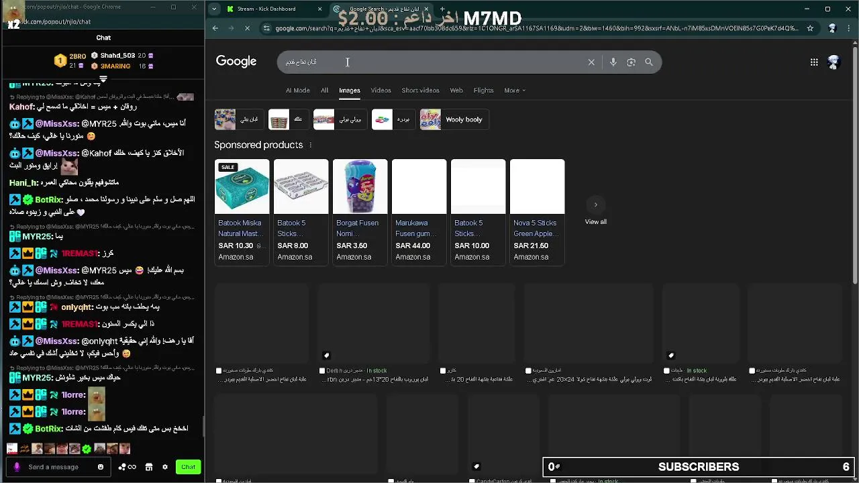This screenshot has width=859, height=483.
Task: Open Sponsored products options menu
Action: tap(310, 145)
